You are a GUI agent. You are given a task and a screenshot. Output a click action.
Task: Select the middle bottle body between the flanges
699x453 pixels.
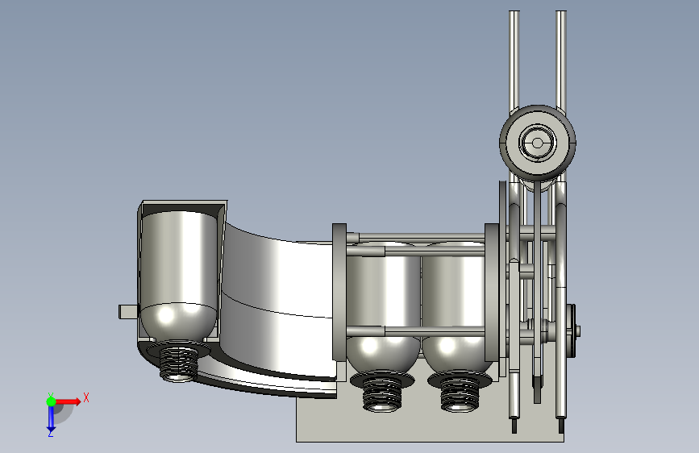384,308
